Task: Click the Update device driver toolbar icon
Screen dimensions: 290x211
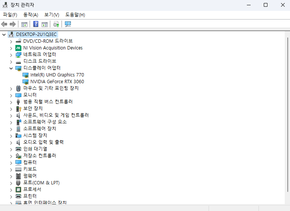Action: point(56,24)
